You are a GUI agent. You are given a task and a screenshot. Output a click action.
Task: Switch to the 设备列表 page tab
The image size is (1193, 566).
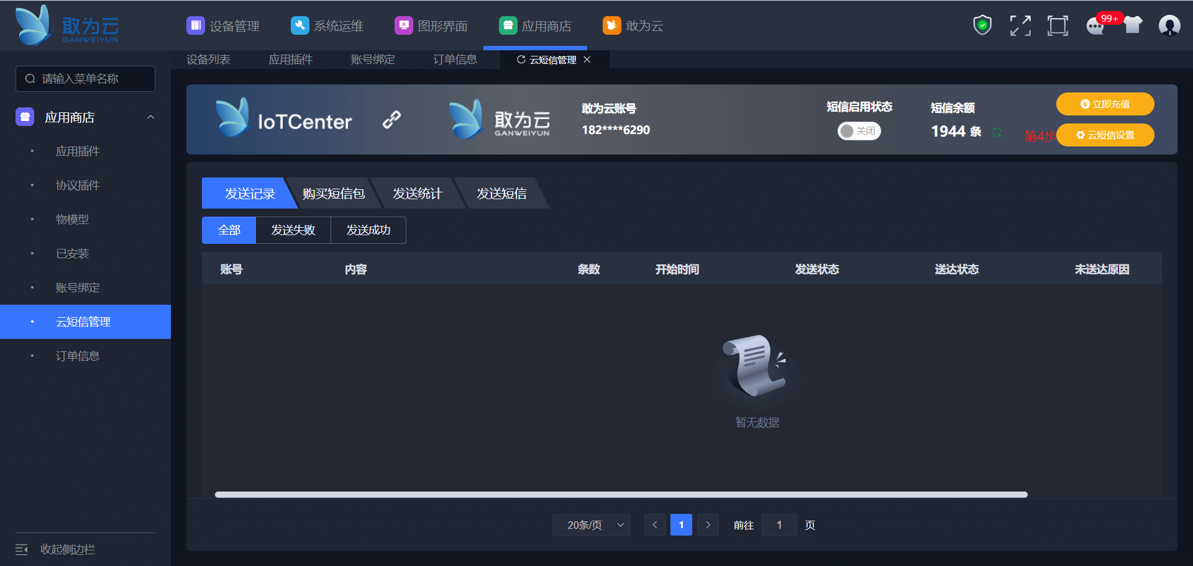click(208, 60)
